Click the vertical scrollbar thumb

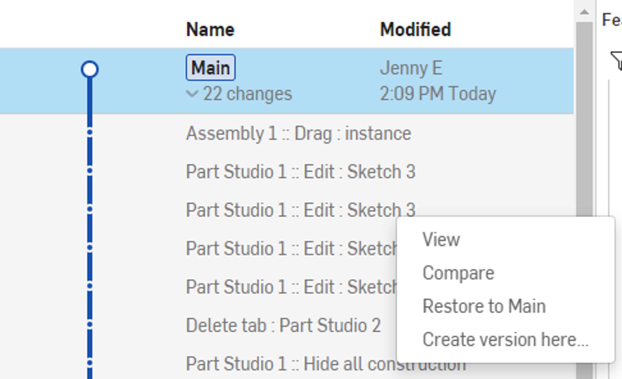tap(584, 117)
